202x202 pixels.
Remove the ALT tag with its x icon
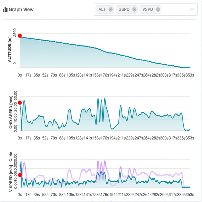(110, 10)
